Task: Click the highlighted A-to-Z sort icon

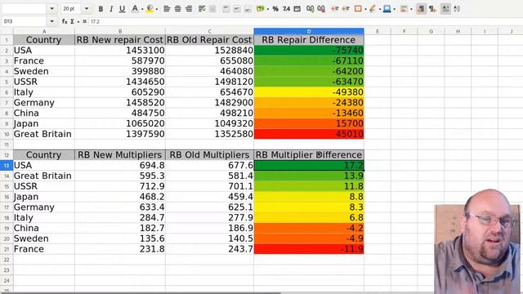Action: [445, 9]
